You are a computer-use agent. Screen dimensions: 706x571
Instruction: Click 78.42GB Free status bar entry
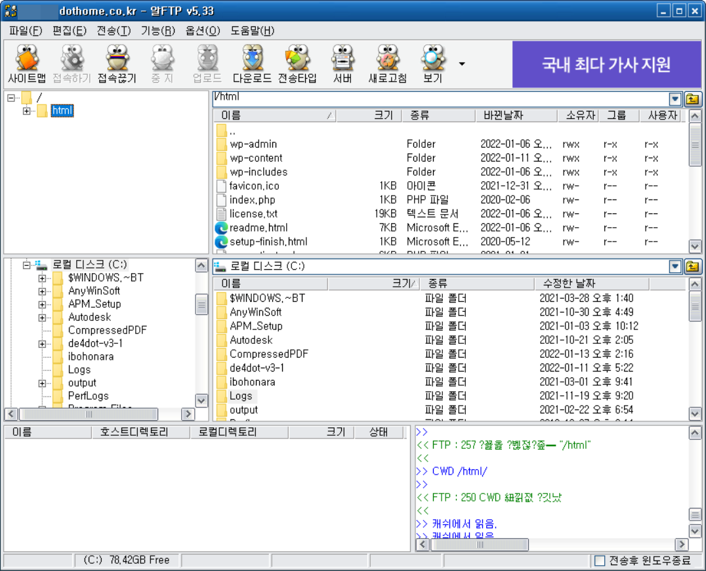tap(127, 560)
